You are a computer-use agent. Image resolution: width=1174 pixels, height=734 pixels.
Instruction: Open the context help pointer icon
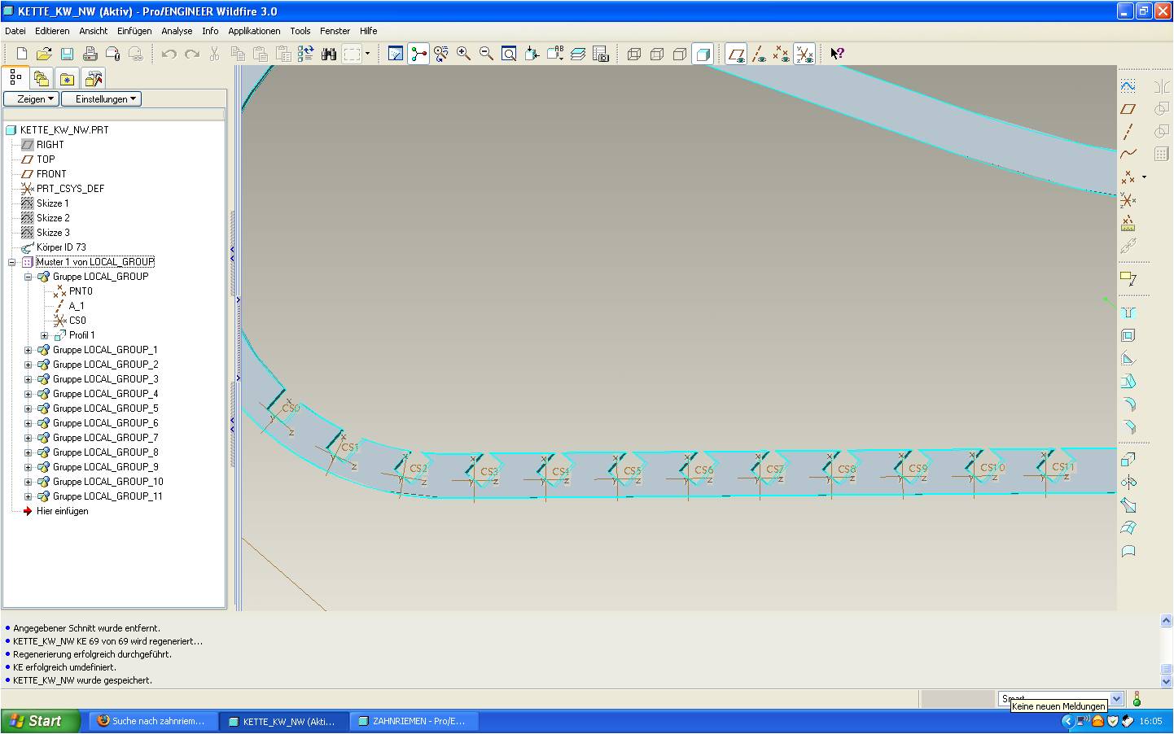pyautogui.click(x=837, y=54)
